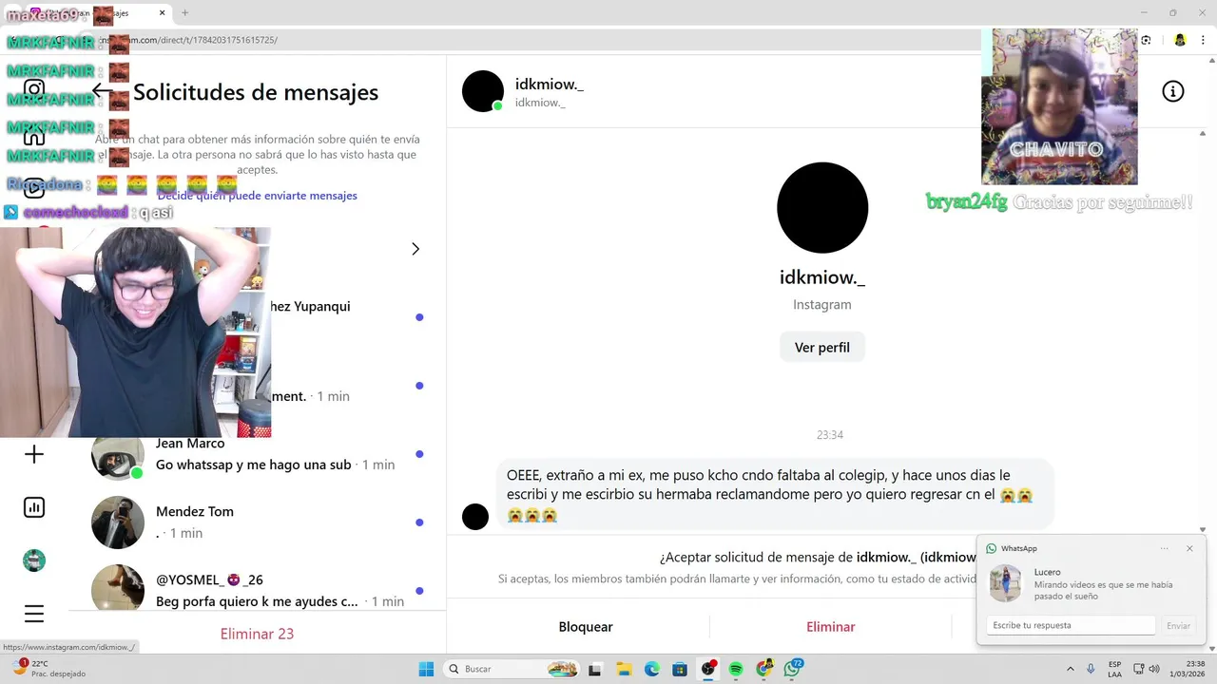Open the Reels icon in Instagram sidebar
This screenshot has height=684, width=1217.
point(34,188)
